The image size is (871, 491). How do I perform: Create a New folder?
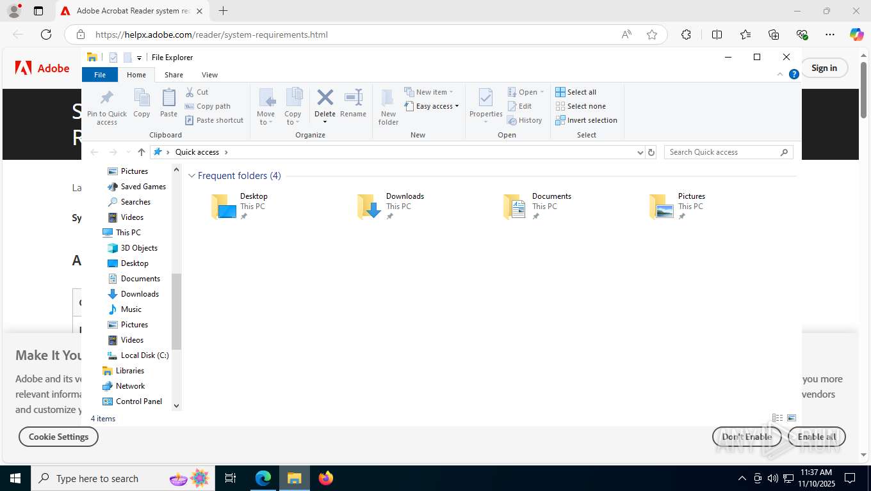pyautogui.click(x=388, y=107)
